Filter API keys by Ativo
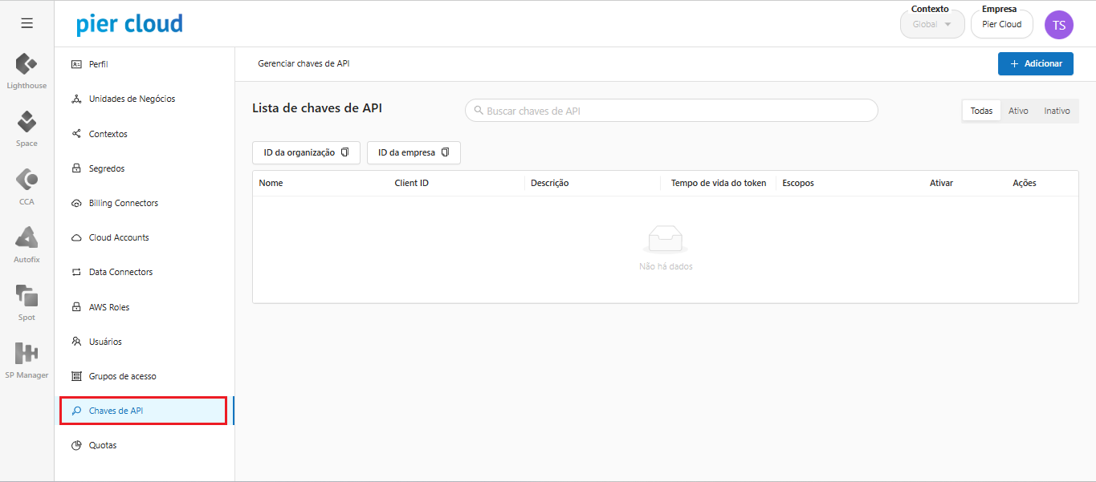The image size is (1096, 482). tap(1018, 111)
